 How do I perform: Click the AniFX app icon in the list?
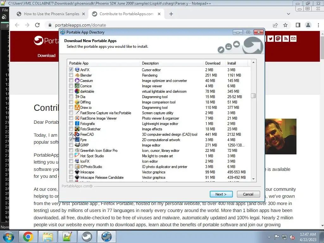point(77,70)
